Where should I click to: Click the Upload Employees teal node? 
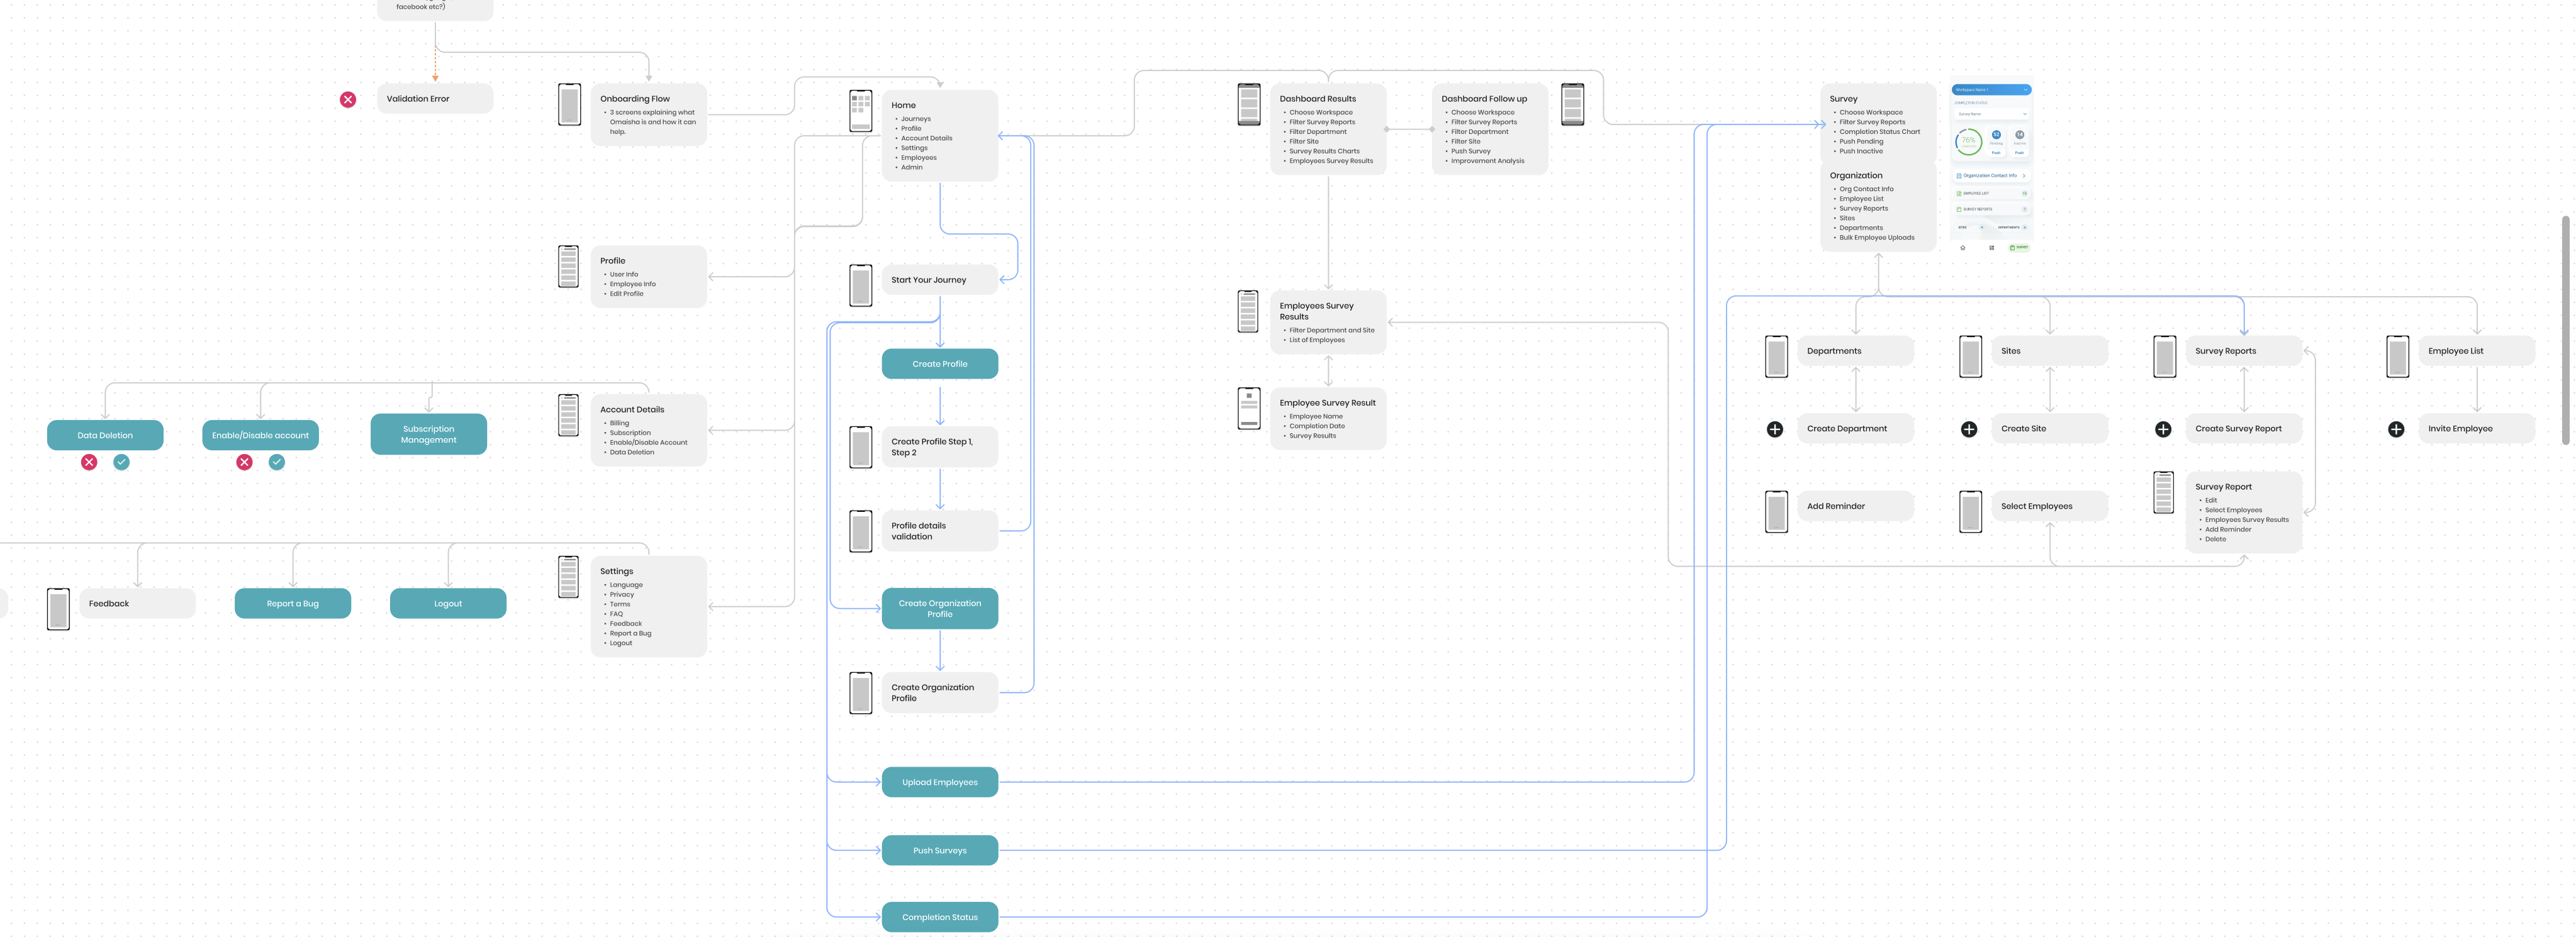[939, 783]
